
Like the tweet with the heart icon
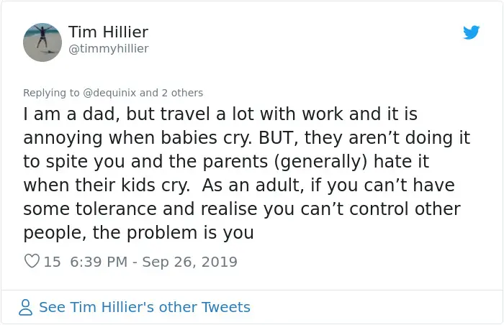point(31,262)
